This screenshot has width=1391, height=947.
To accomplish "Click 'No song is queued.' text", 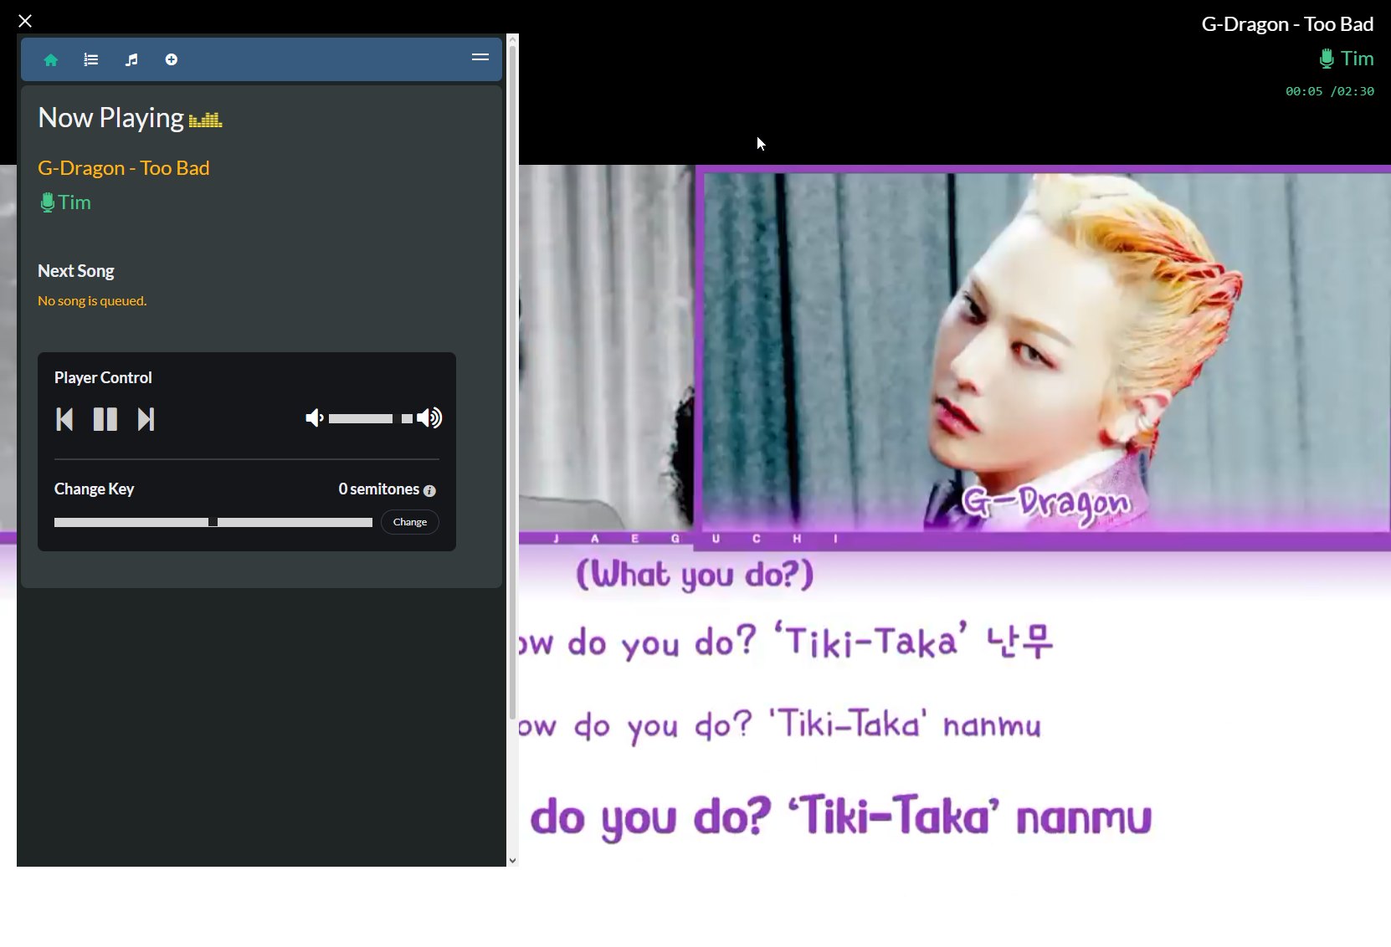I will tap(92, 301).
